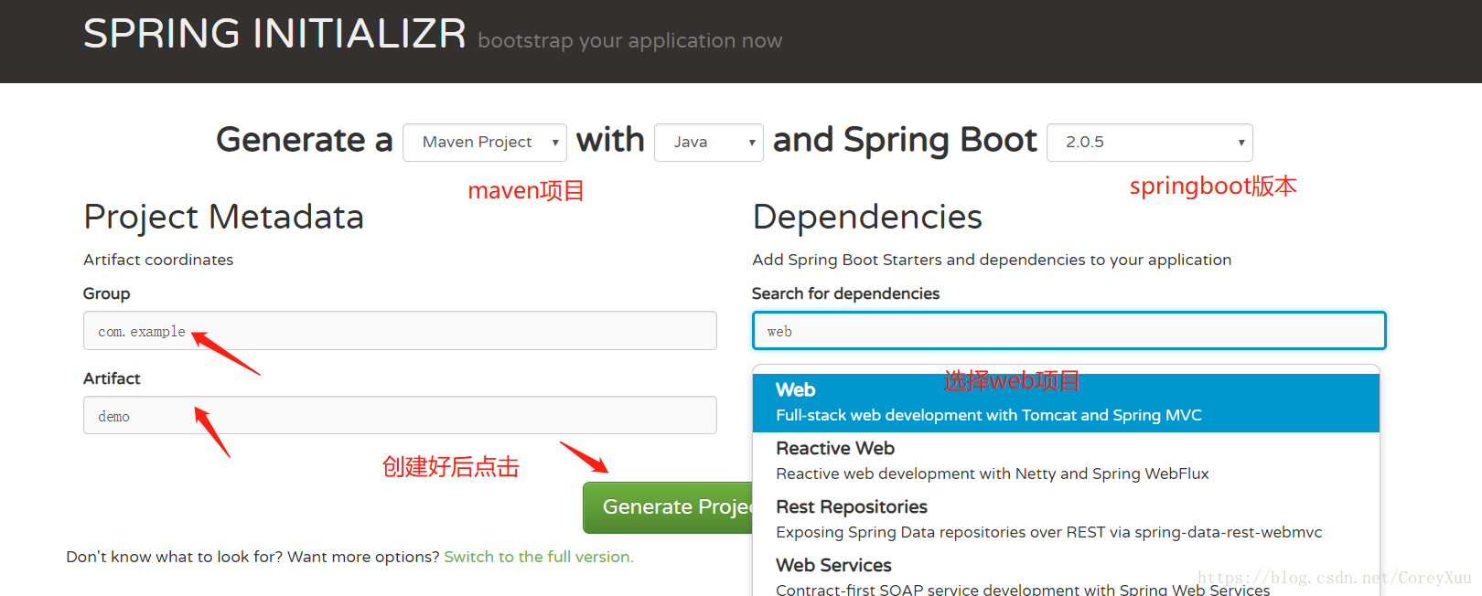This screenshot has height=596, width=1482.
Task: Click the SPRING INITIALIZR header title
Action: coord(274,34)
